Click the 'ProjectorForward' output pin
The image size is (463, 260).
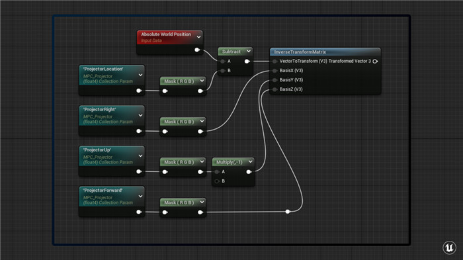pyautogui.click(x=139, y=212)
